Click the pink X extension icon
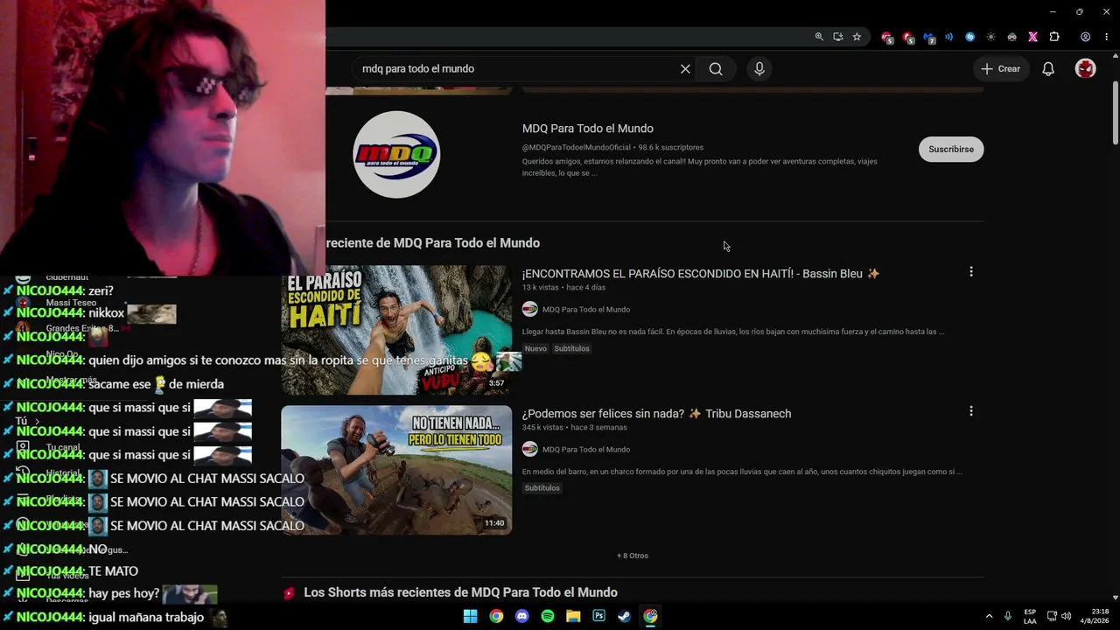This screenshot has width=1120, height=630. coord(1032,37)
